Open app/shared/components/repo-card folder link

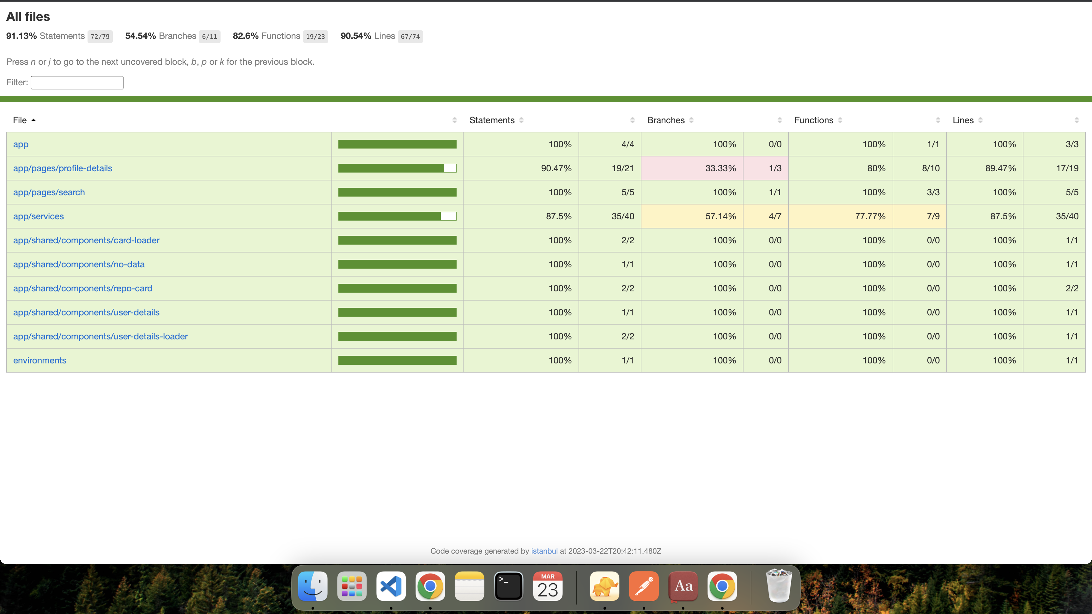tap(83, 288)
